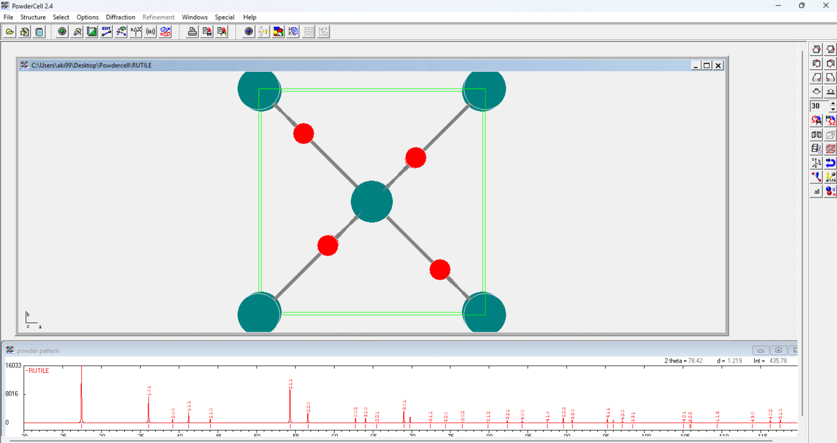Click the RUTILE legend label in powder pattern

[38, 371]
